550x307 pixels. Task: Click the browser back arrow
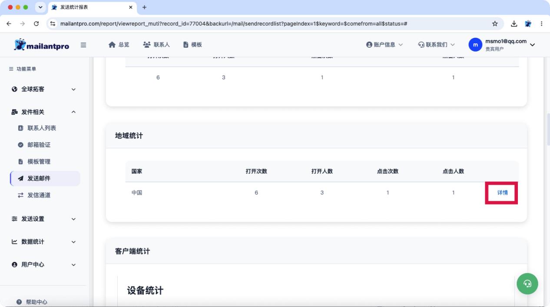(x=9, y=24)
